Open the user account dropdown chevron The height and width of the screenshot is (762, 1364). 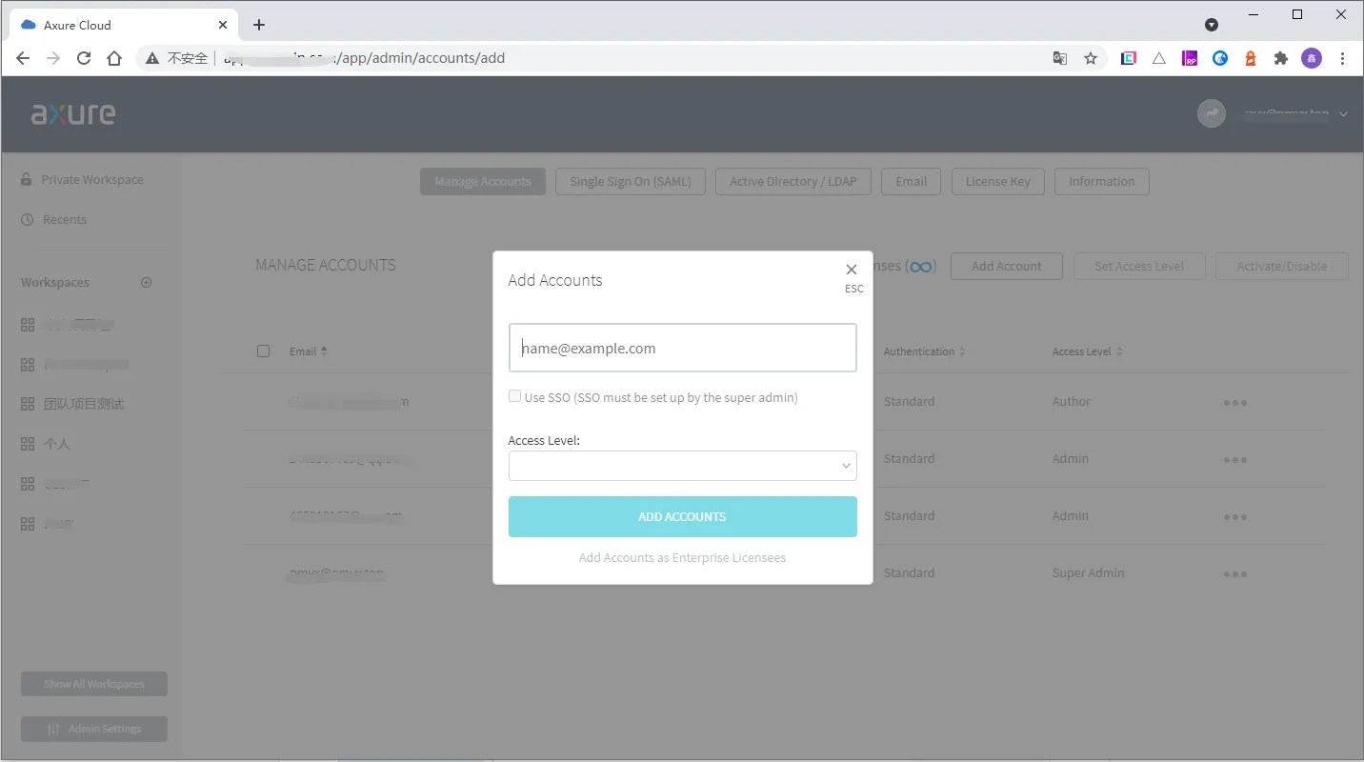tap(1343, 114)
